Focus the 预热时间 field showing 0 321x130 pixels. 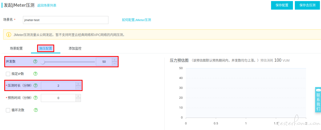[x=58, y=98]
